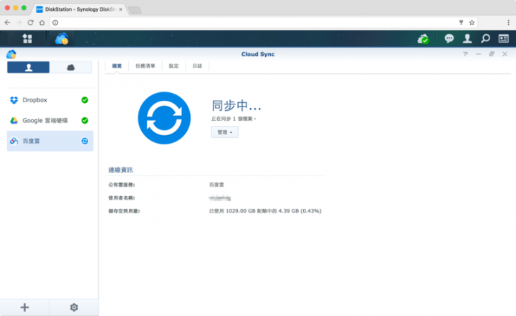Click the Cloud Sync window logo icon

click(x=11, y=54)
